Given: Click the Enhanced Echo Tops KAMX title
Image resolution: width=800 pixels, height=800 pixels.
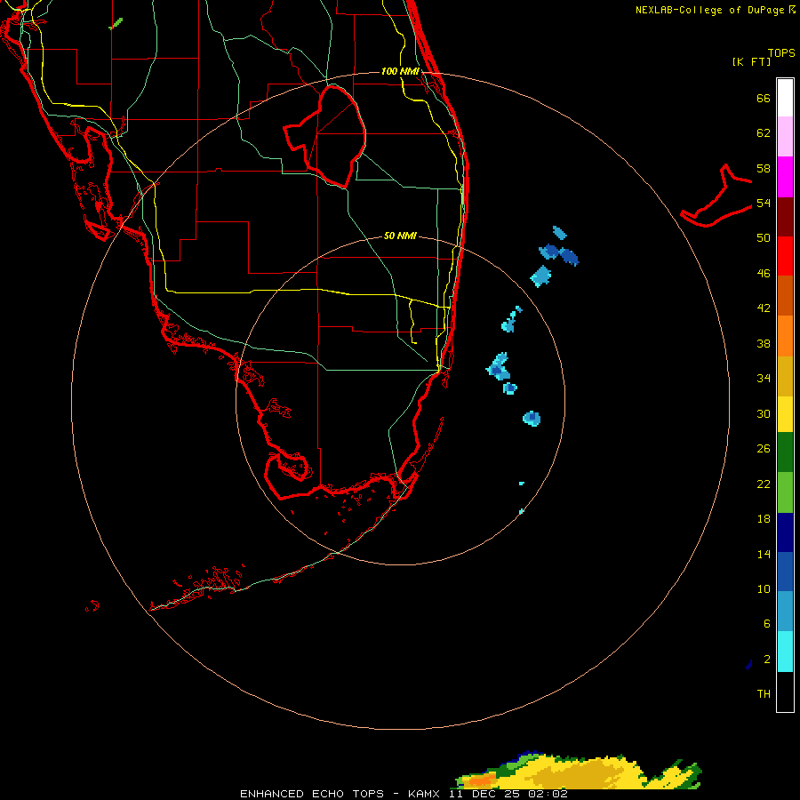Looking at the screenshot, I should coord(404,794).
